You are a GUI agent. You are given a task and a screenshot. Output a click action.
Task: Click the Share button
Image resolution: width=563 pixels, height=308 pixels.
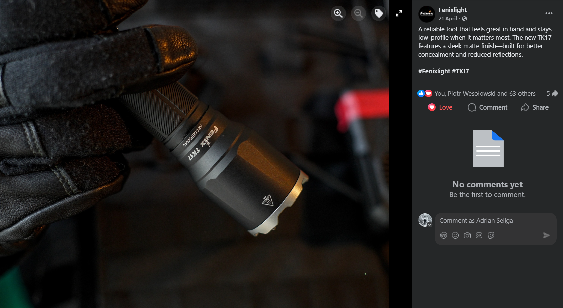click(535, 107)
